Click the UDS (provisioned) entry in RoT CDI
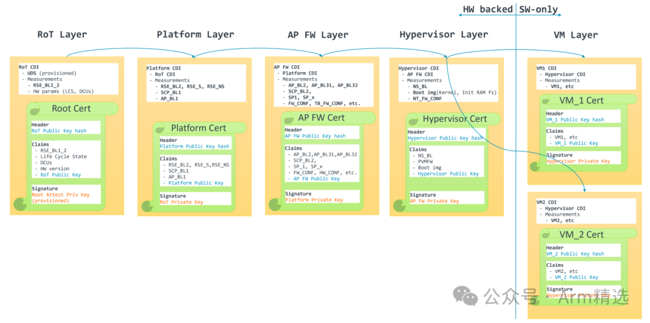Image resolution: width=650 pixels, height=323 pixels. point(52,73)
